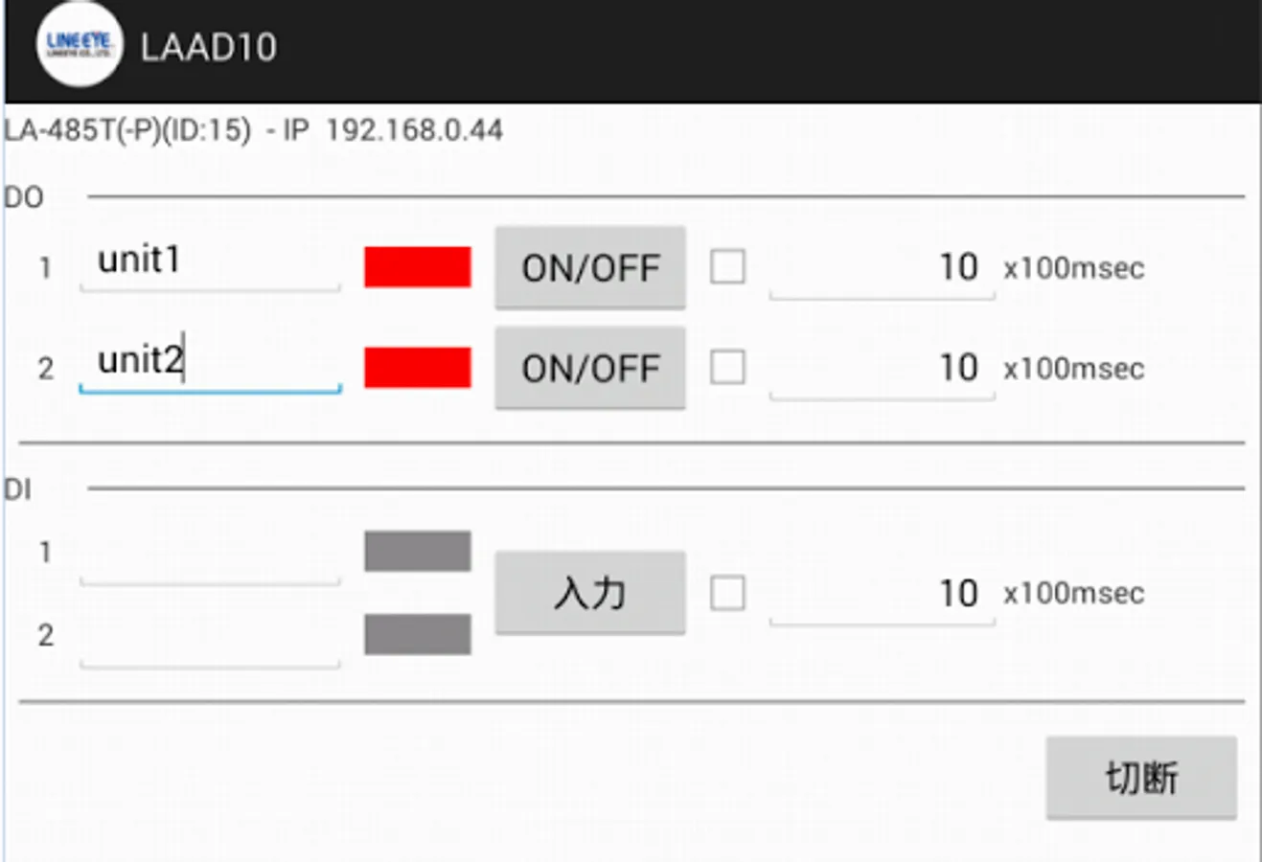Screen dimensions: 1262x862
Task: Edit DO 2 x100msec time value
Action: click(x=882, y=369)
